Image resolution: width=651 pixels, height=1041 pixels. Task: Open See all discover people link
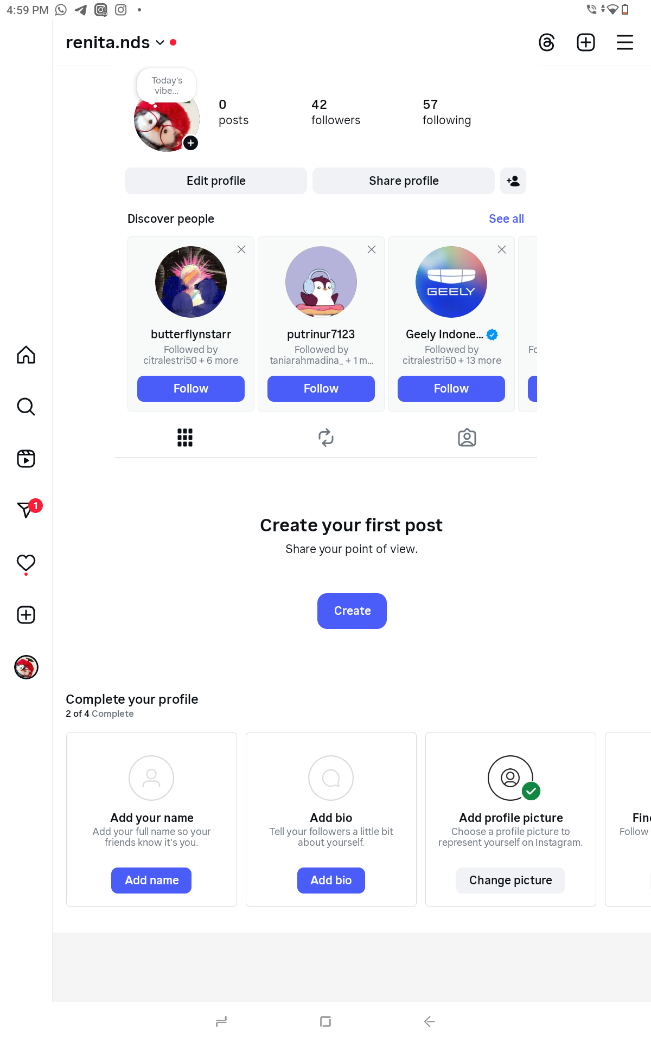506,219
